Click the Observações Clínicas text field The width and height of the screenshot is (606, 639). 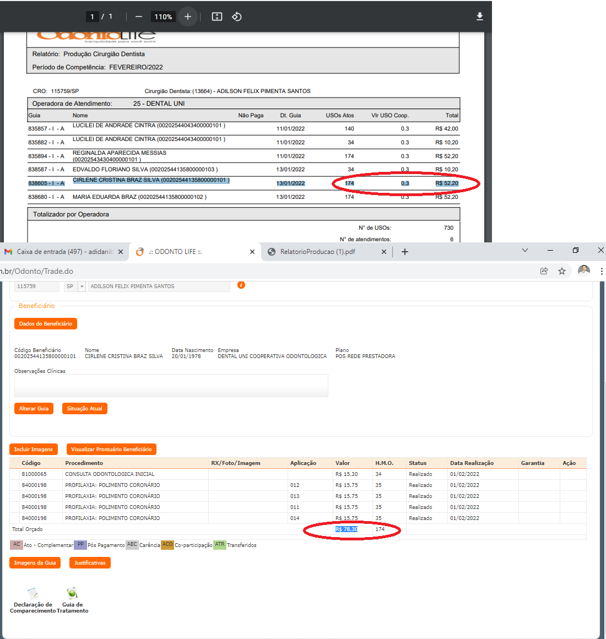point(171,386)
